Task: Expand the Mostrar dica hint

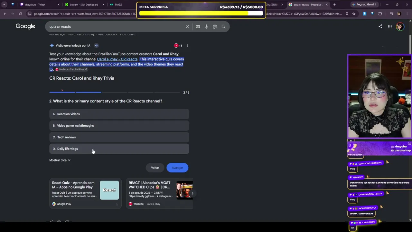Action: (60, 160)
